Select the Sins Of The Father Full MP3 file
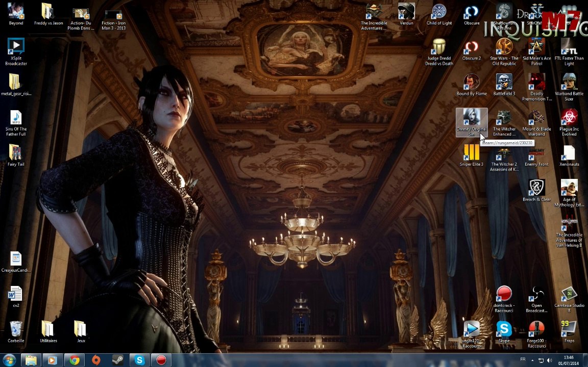This screenshot has height=367, width=588. tap(16, 123)
